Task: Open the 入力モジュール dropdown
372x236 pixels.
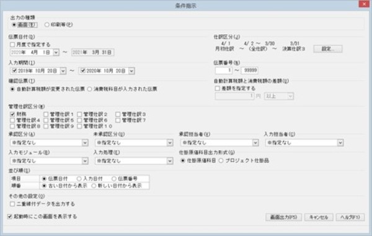Action: click(49, 161)
